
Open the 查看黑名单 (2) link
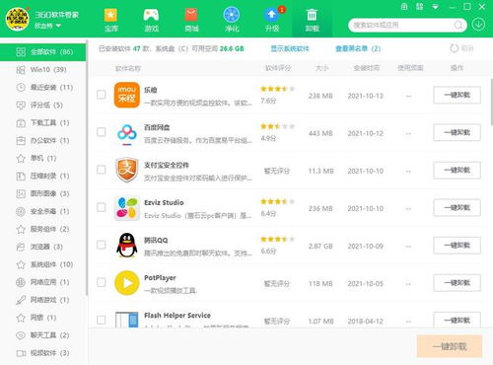(x=358, y=48)
